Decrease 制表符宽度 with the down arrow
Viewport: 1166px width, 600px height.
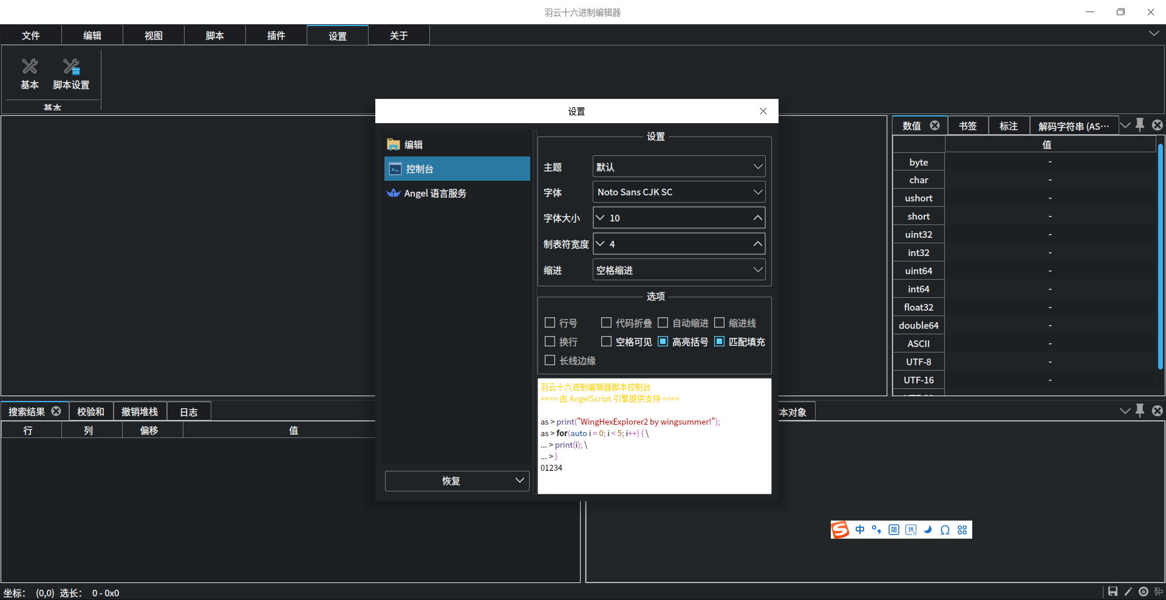point(601,244)
